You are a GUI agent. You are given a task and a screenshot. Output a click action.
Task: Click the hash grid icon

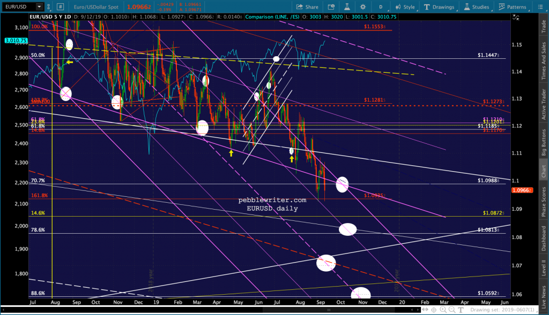pos(61,7)
